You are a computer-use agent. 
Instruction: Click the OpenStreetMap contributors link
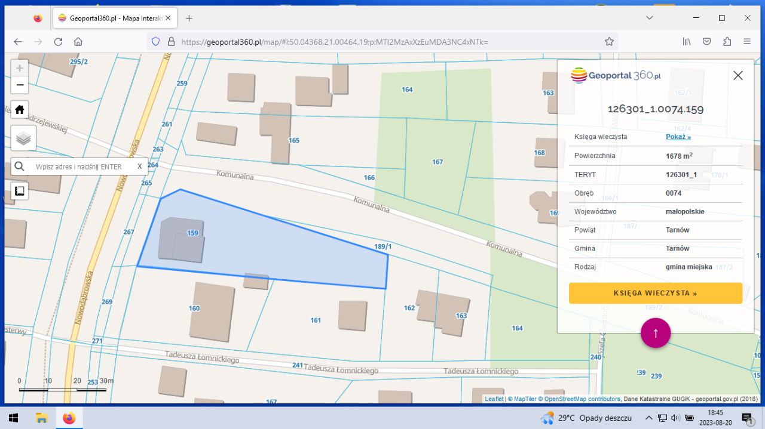coord(582,399)
